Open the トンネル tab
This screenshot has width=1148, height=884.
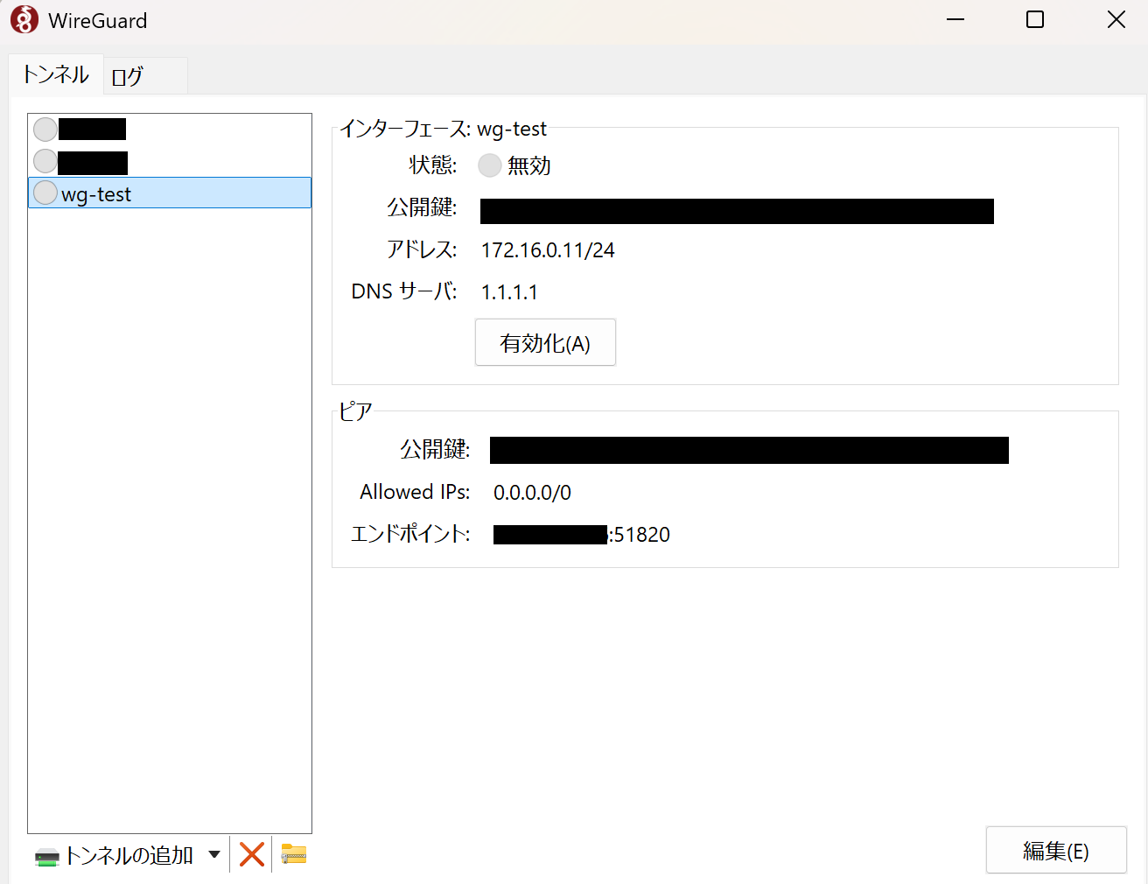click(56, 74)
